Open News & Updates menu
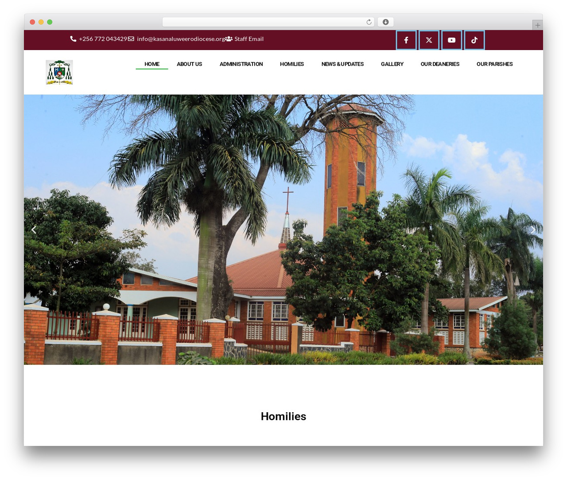The height and width of the screenshot is (480, 567). coord(342,64)
